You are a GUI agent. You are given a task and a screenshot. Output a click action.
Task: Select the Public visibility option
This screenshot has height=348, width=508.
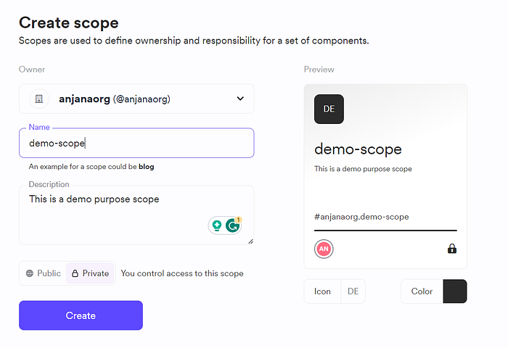(44, 273)
